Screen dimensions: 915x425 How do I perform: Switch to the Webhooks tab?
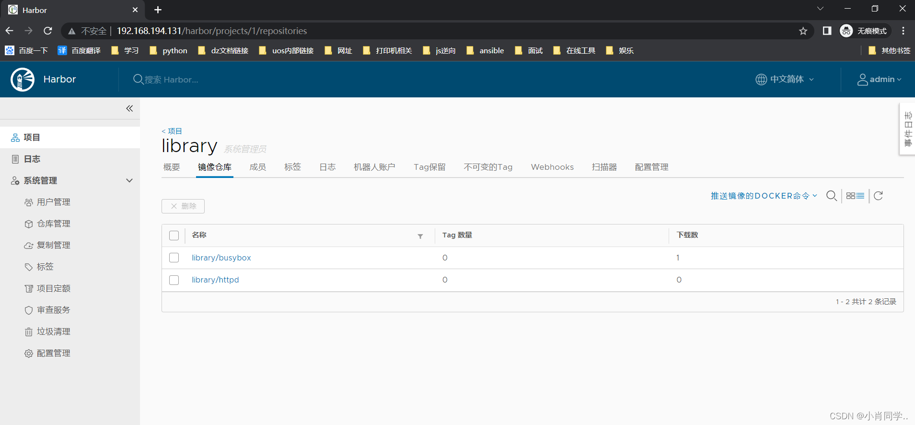[552, 167]
